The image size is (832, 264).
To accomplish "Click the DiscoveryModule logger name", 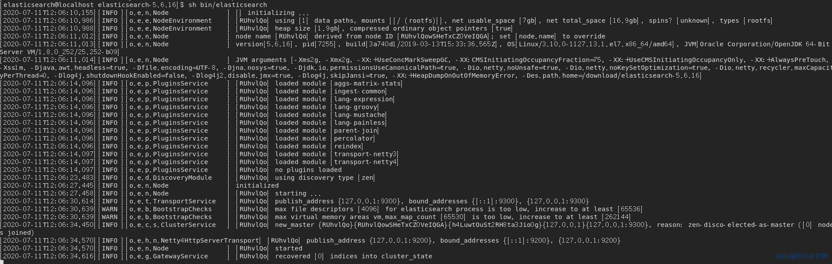I will pos(182,178).
